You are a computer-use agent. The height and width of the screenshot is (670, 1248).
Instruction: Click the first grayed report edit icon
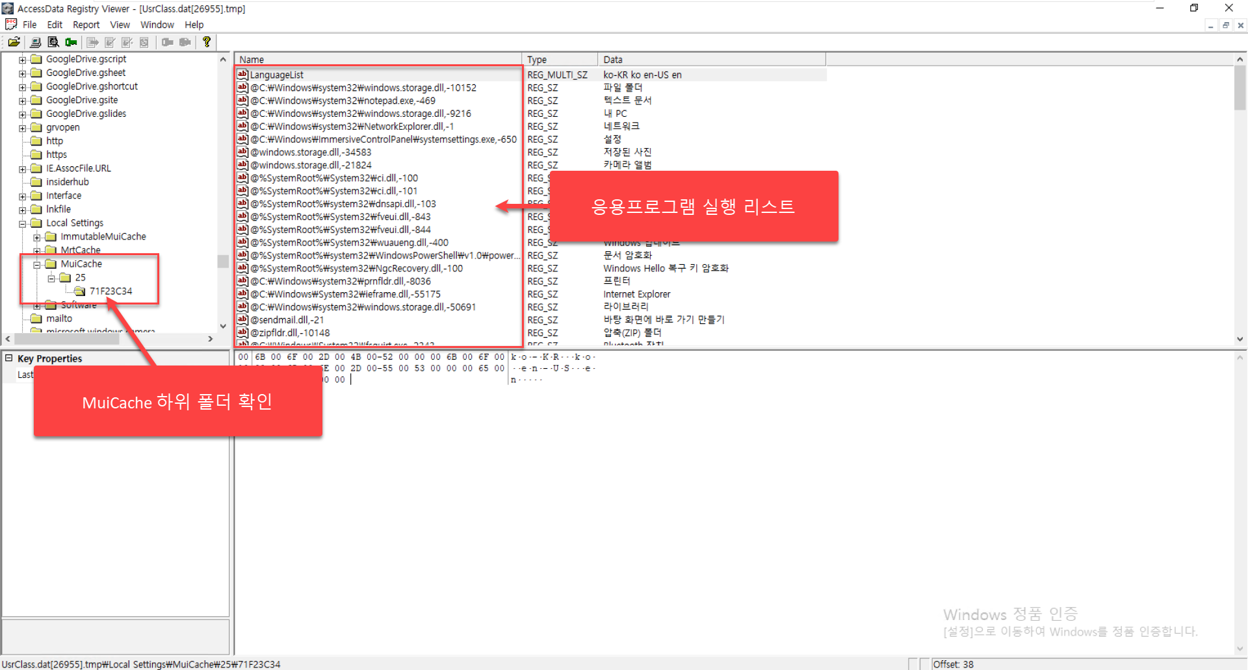(x=110, y=42)
